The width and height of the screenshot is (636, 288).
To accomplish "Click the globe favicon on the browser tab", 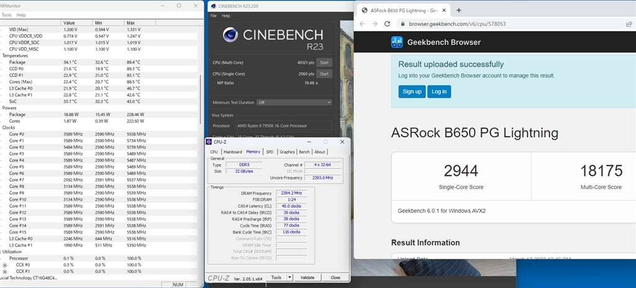I will click(364, 10).
